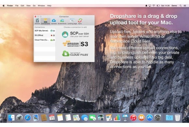189x127 pixels.
Task: Open System Preferences from the Dock
Action: 157,118
